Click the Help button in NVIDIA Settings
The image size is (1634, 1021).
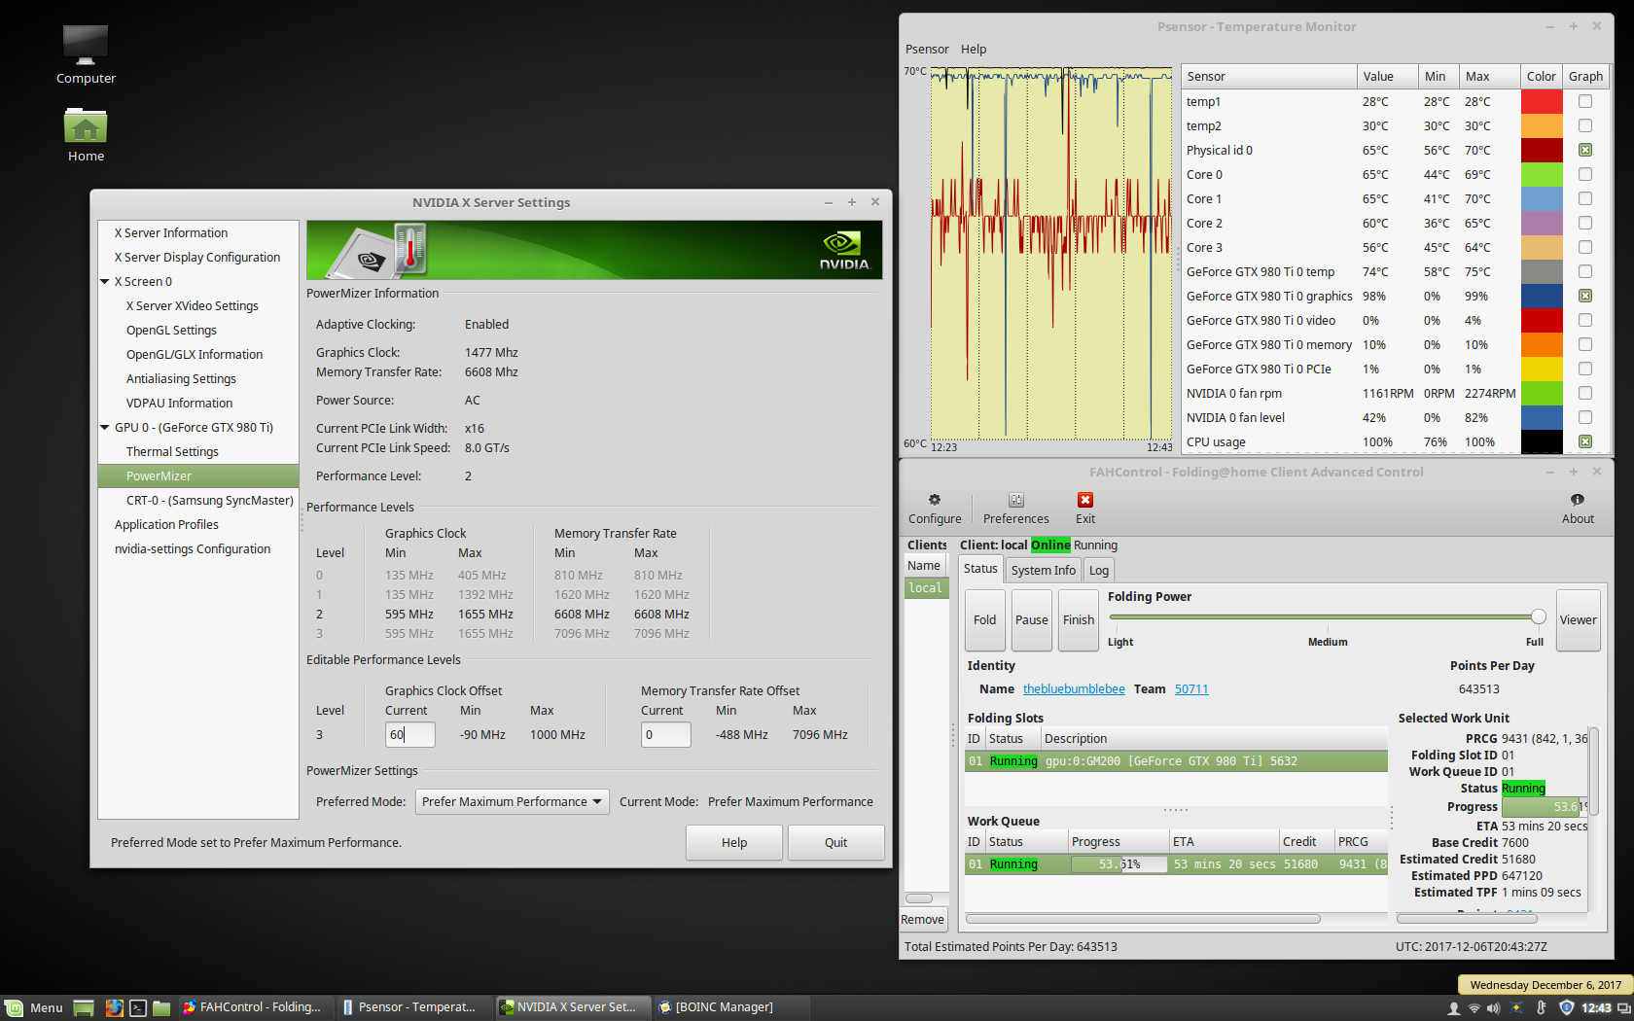pos(734,843)
